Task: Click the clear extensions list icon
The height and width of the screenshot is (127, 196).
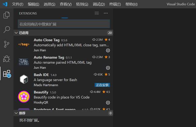Action: point(97,13)
